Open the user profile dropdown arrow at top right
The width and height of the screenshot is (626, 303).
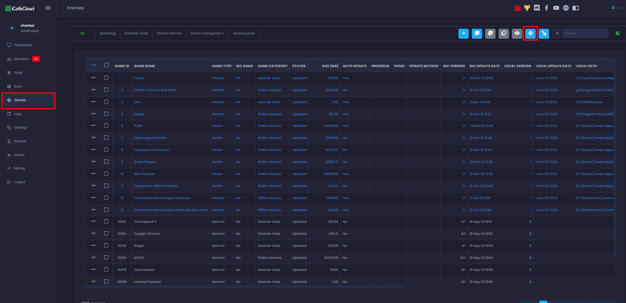(622, 8)
